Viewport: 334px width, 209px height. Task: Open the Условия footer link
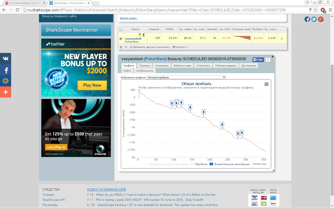(x=48, y=195)
